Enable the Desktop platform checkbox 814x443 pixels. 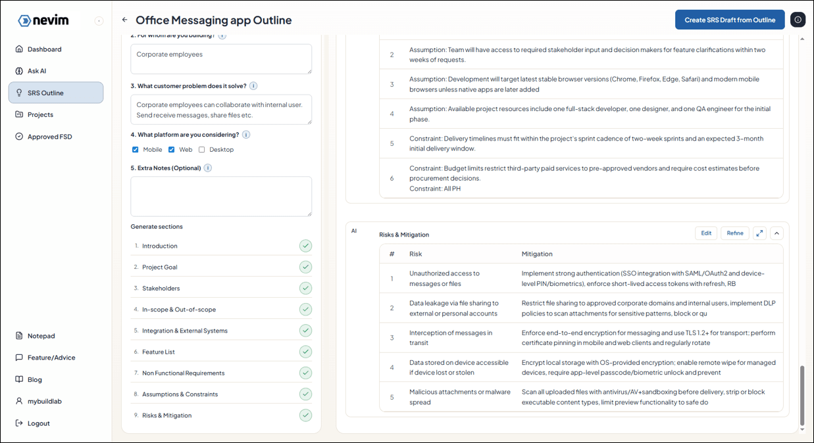pos(202,150)
